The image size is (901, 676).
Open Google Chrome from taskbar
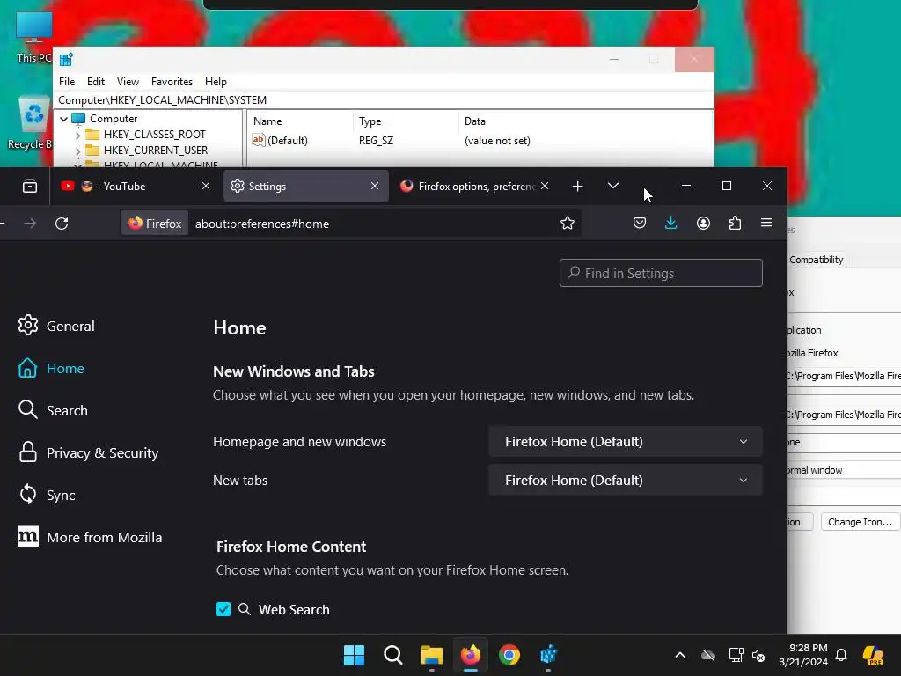(509, 655)
